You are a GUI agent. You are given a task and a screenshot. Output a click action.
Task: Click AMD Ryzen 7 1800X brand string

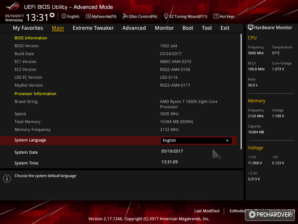coord(189,104)
